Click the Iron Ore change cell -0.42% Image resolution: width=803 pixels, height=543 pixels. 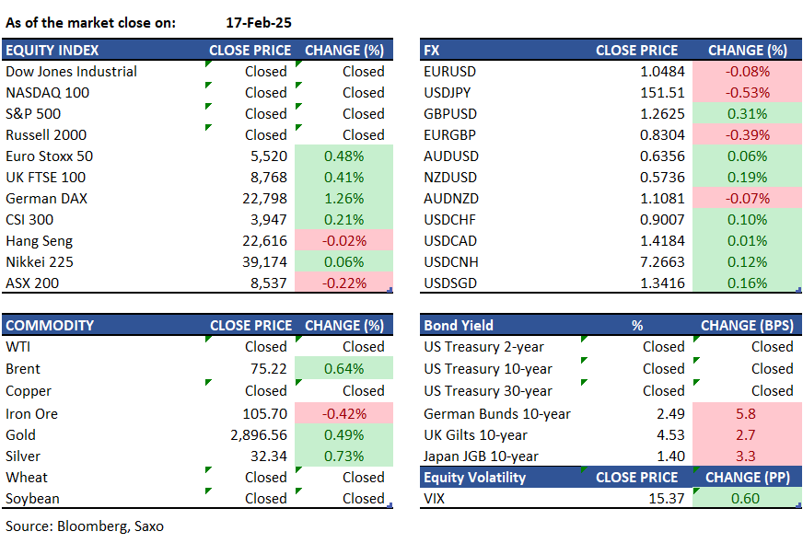click(x=343, y=414)
